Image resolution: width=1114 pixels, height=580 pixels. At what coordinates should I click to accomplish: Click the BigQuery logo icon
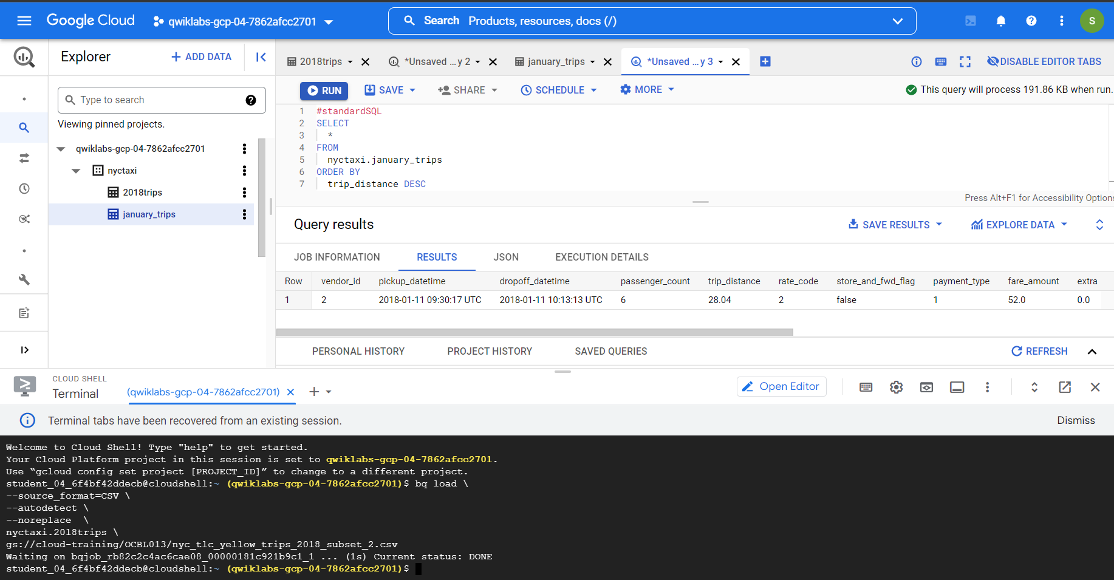(24, 57)
